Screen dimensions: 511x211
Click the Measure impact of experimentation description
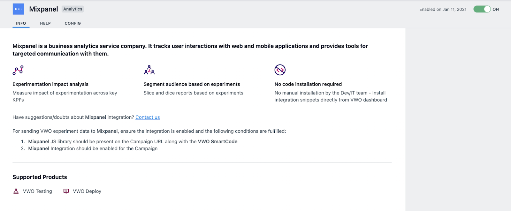coord(65,96)
